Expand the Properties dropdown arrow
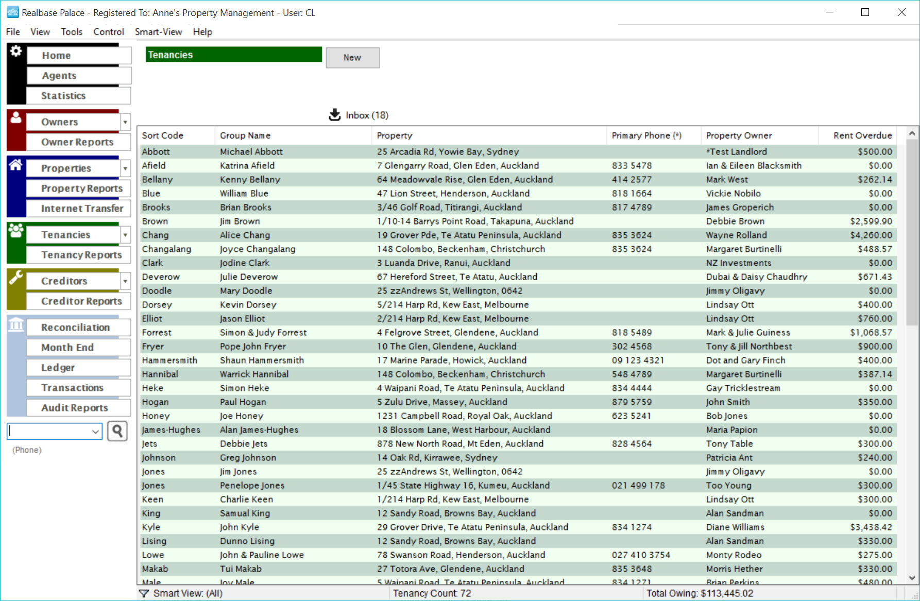This screenshot has width=920, height=601. coord(125,168)
